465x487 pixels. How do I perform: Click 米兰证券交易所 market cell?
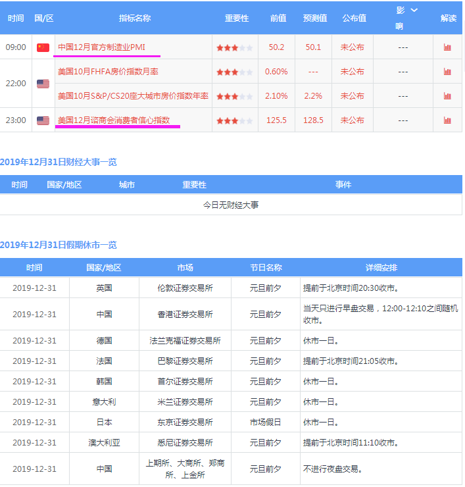click(x=185, y=402)
